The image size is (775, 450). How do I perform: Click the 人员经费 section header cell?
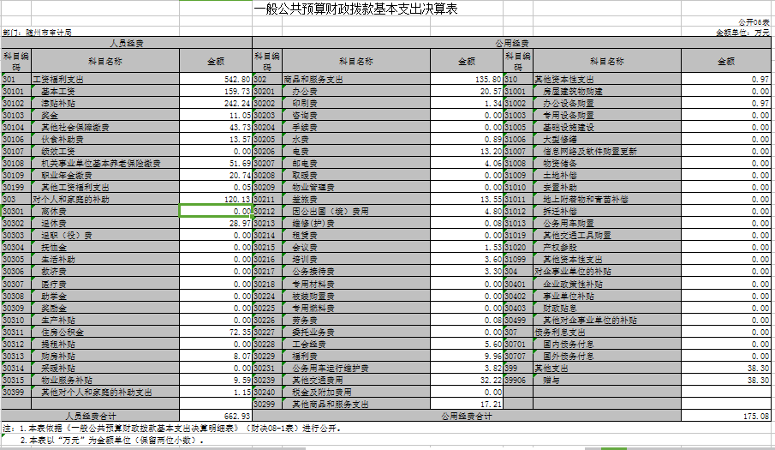tap(126, 42)
